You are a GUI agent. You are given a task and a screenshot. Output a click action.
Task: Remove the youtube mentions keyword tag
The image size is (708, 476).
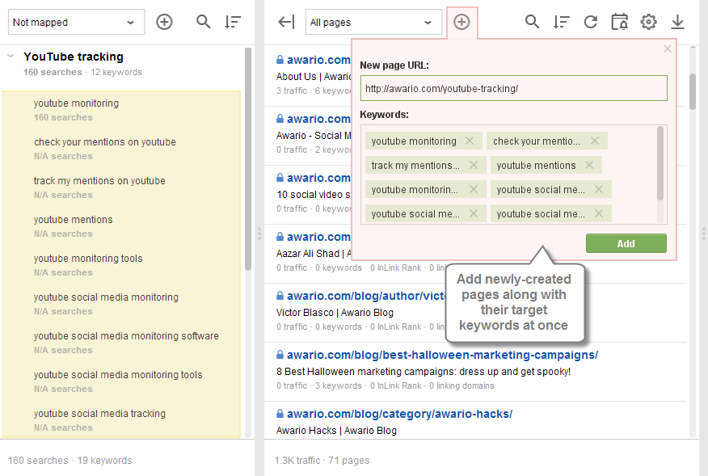[589, 166]
